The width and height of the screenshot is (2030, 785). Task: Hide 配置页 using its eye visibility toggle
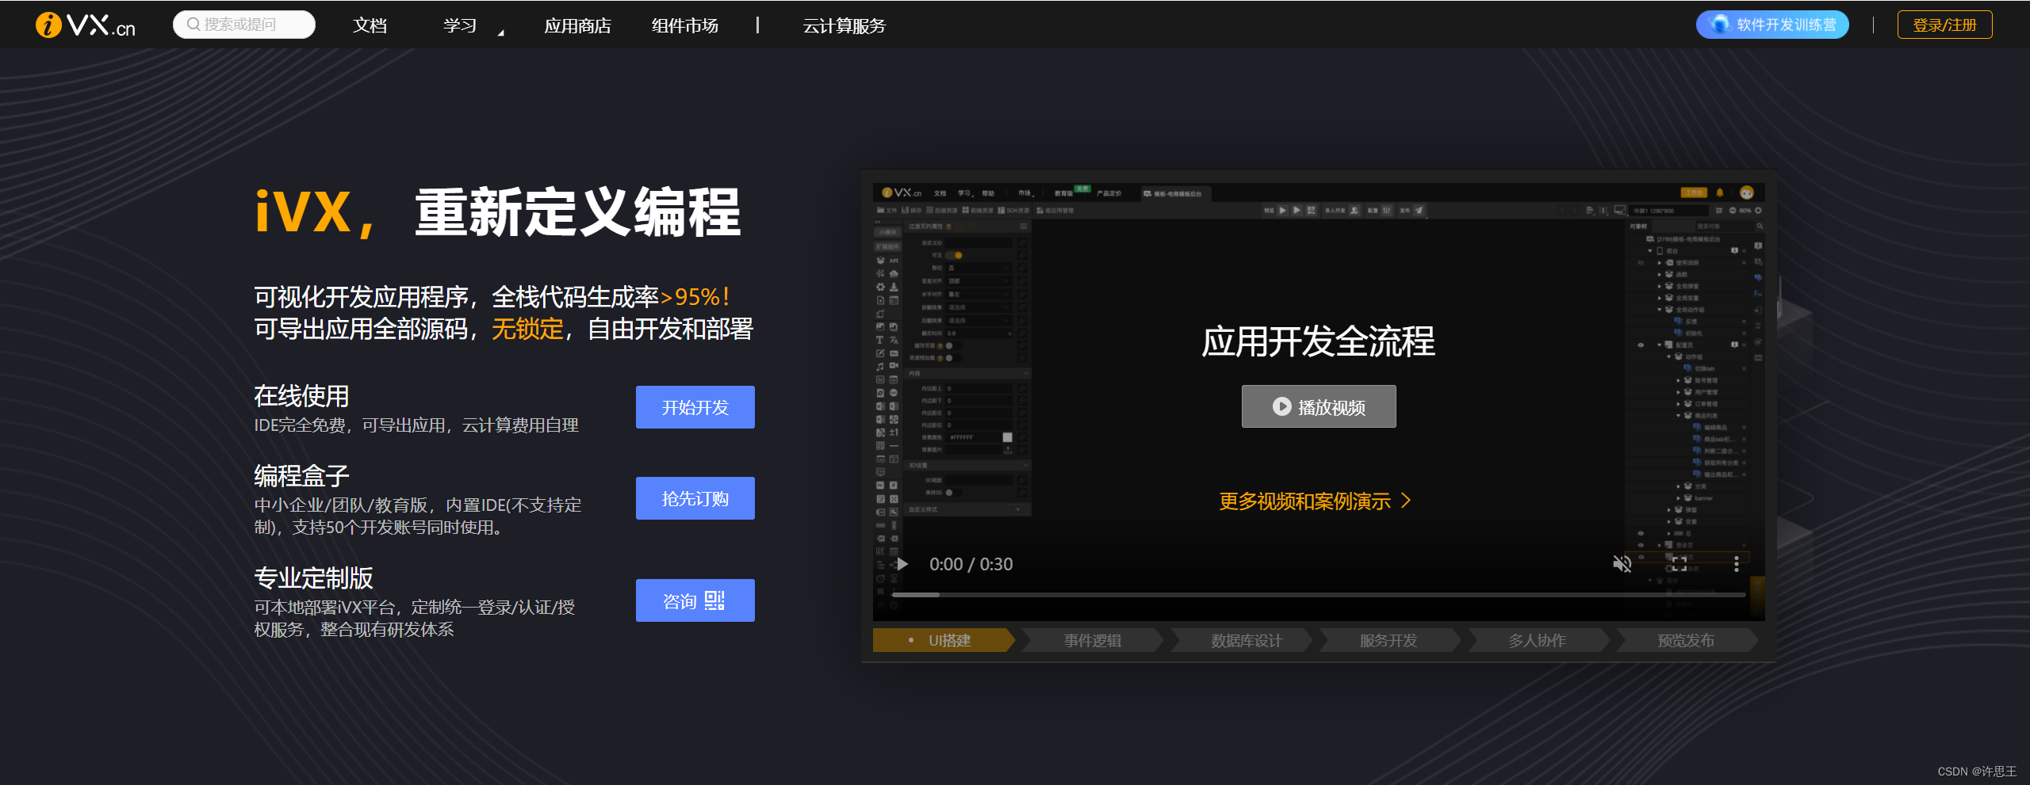click(1639, 344)
